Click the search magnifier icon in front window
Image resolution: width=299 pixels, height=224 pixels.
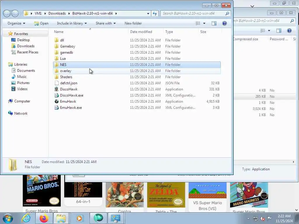227,13
